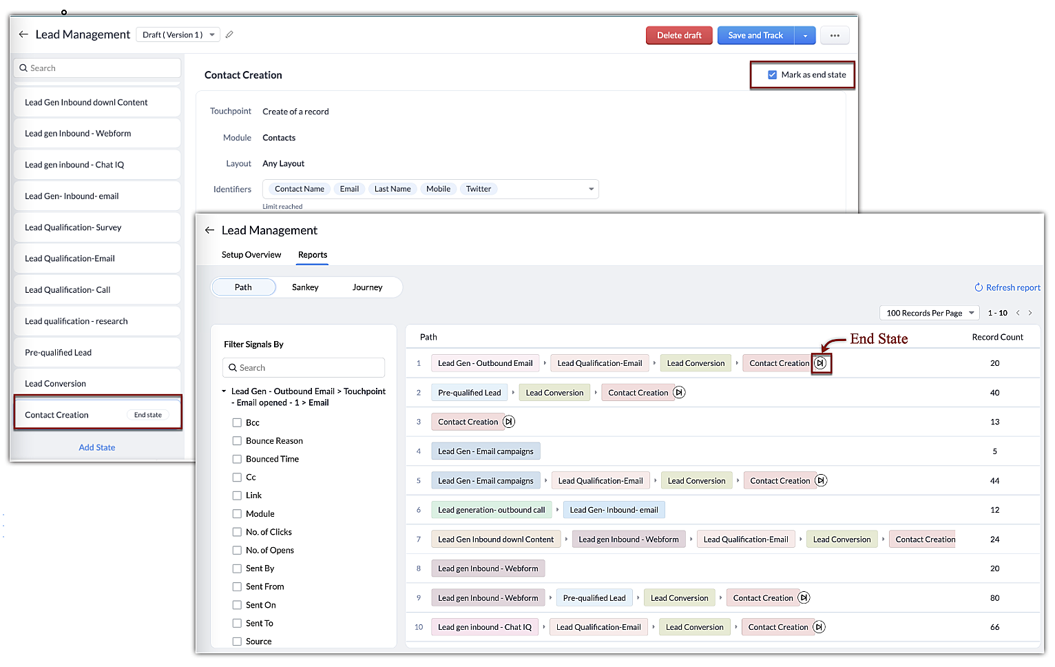
Task: Click search magnifier in states sidebar
Action: pos(23,68)
